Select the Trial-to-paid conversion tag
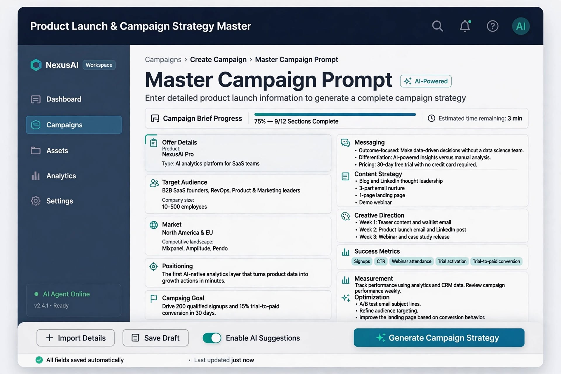Image resolution: width=561 pixels, height=374 pixels. 496,262
